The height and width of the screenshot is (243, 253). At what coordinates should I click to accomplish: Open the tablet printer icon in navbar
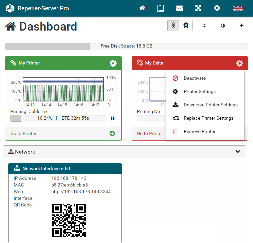[x=160, y=8]
